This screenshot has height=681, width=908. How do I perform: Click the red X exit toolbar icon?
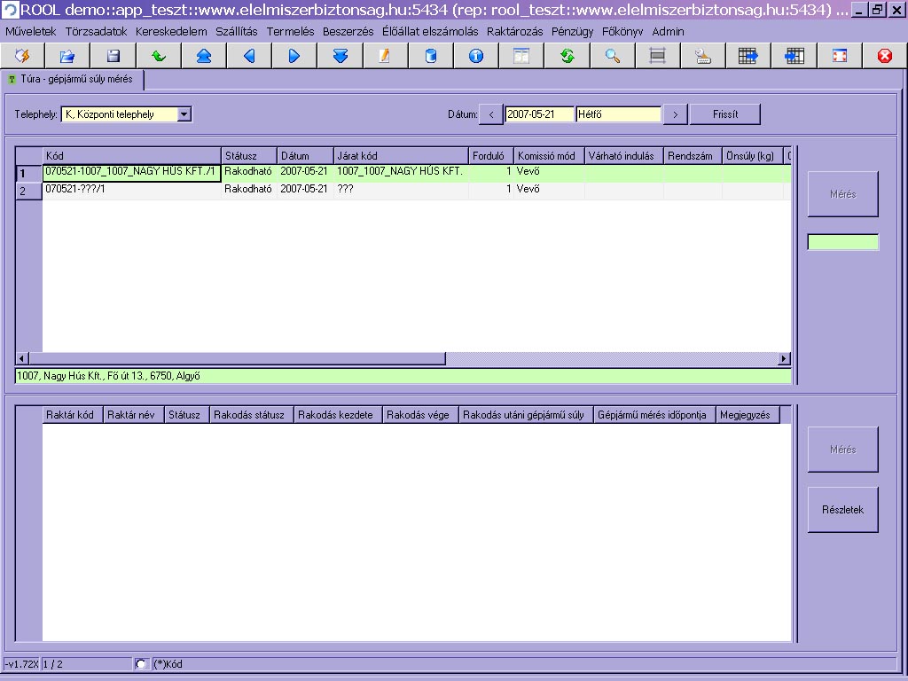[x=884, y=56]
